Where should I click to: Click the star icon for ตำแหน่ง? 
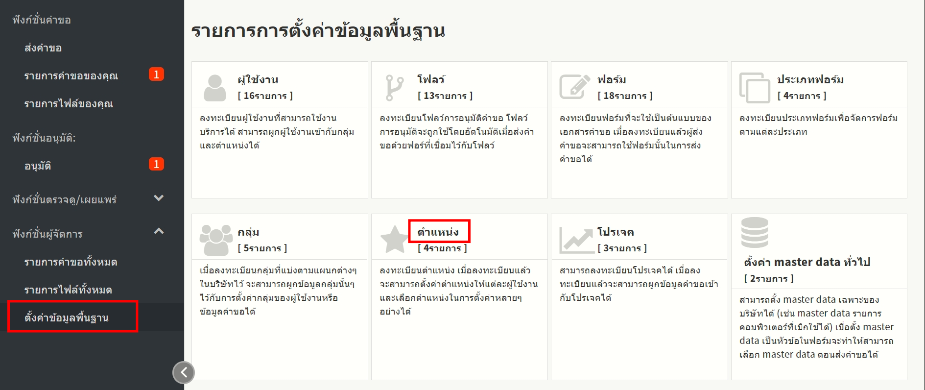click(394, 240)
